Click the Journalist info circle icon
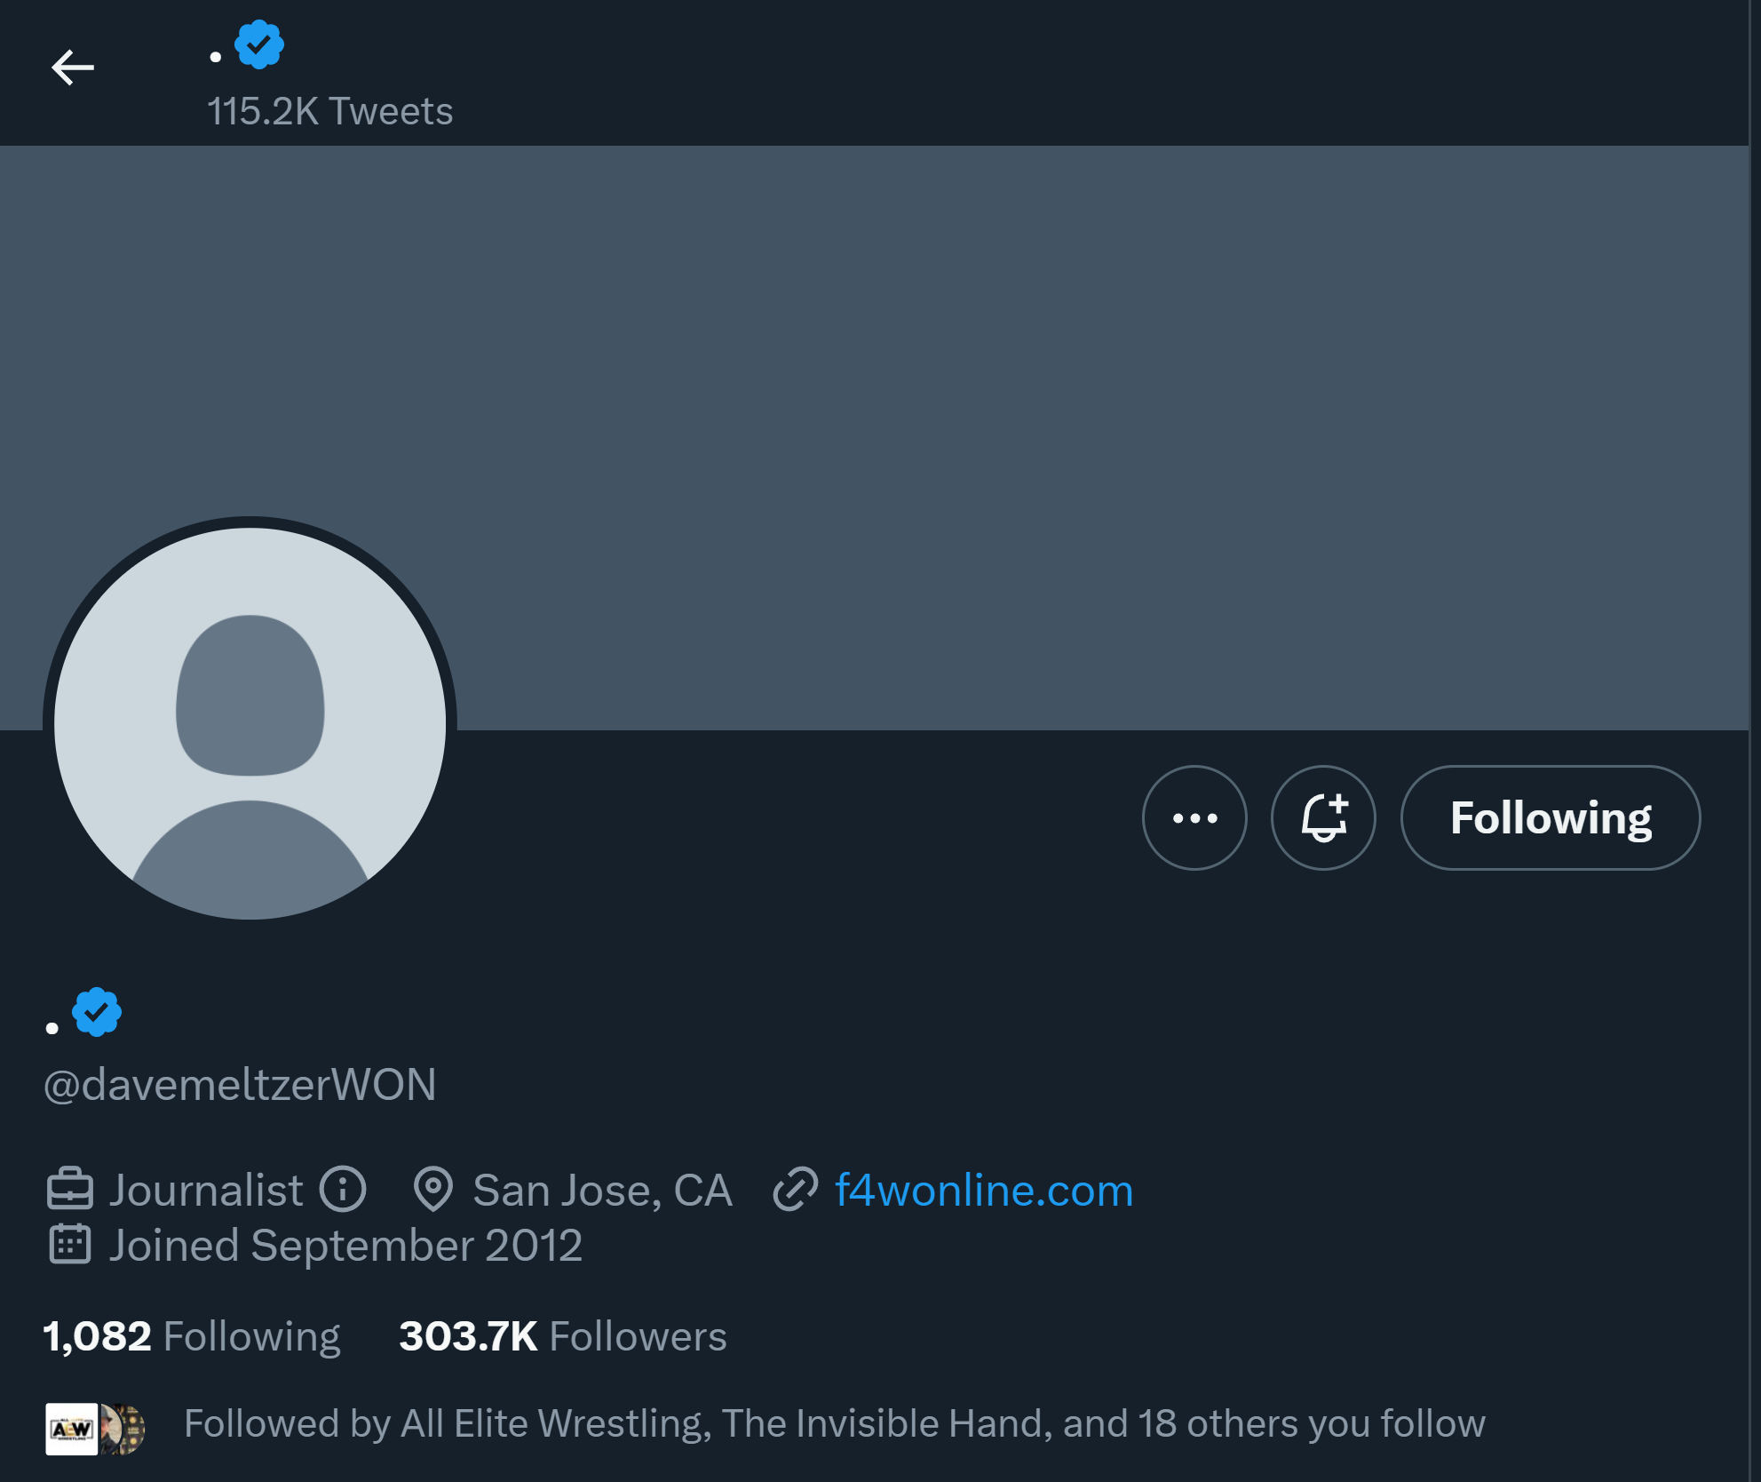The height and width of the screenshot is (1482, 1761). [343, 1190]
